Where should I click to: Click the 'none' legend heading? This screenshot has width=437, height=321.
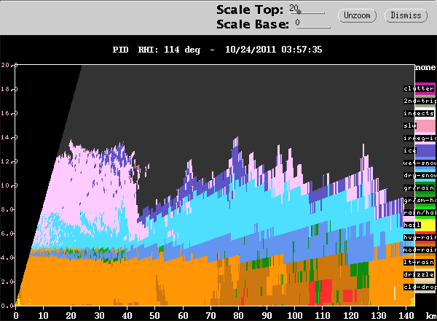pyautogui.click(x=425, y=66)
